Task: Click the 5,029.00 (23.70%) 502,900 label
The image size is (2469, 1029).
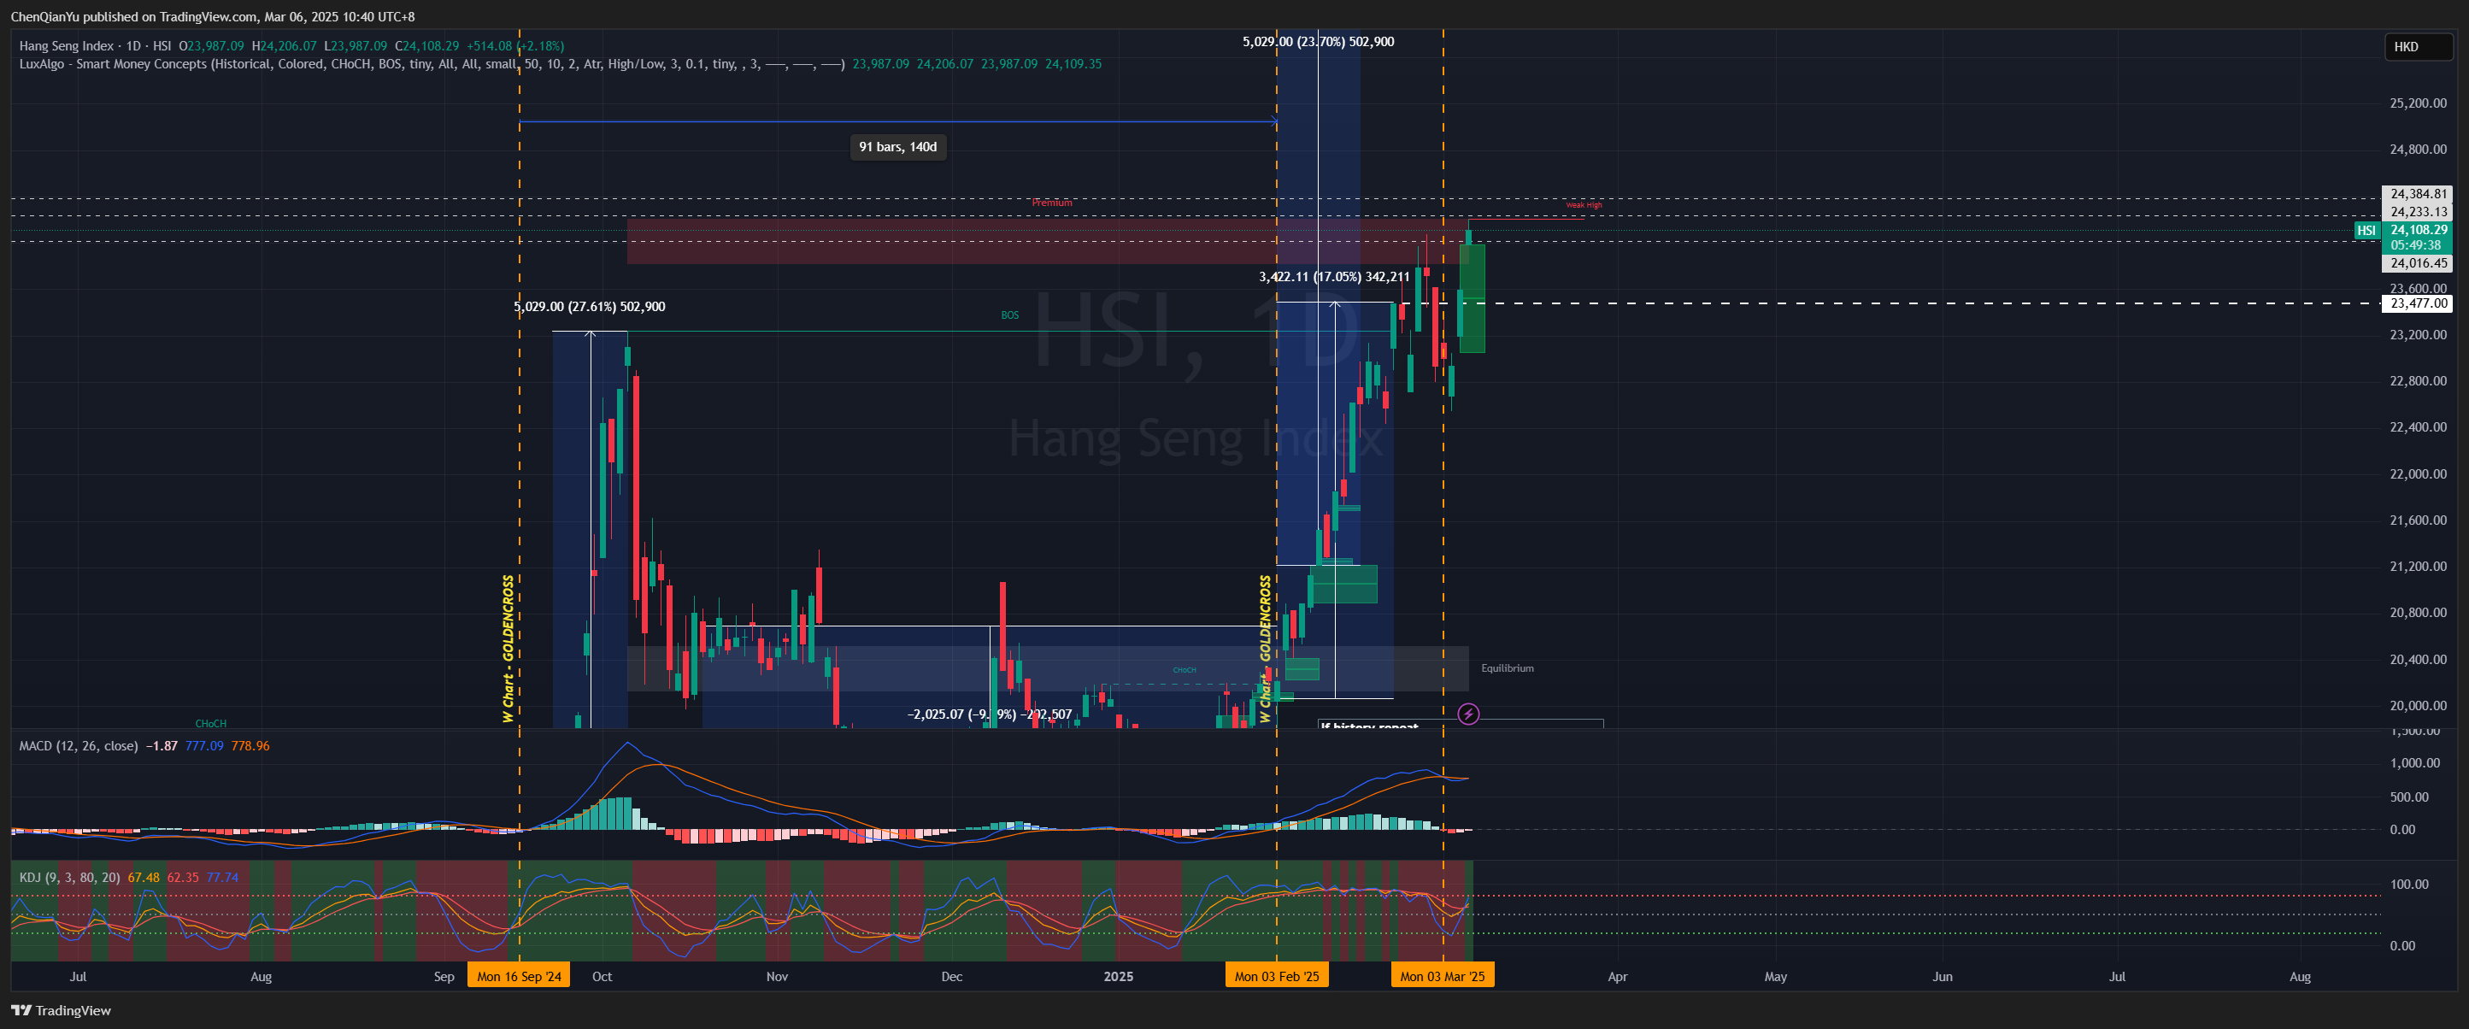Action: click(x=1318, y=42)
